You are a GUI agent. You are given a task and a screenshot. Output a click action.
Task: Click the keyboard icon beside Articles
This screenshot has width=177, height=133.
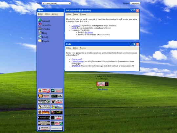tap(40, 28)
